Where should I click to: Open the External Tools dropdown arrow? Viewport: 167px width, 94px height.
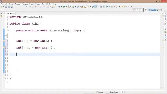[71, 7]
